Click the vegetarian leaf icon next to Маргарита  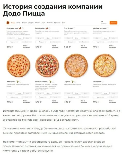click(x=18, y=82)
